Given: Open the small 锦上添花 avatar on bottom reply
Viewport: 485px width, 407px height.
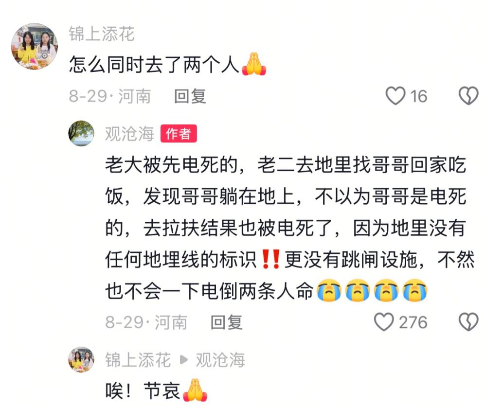Looking at the screenshot, I should 81,359.
